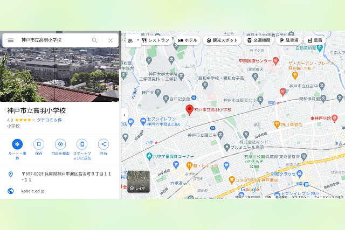Click the ザ・ガーデン・プレイス restaurant marker
The width and height of the screenshot is (345, 230).
[295, 75]
